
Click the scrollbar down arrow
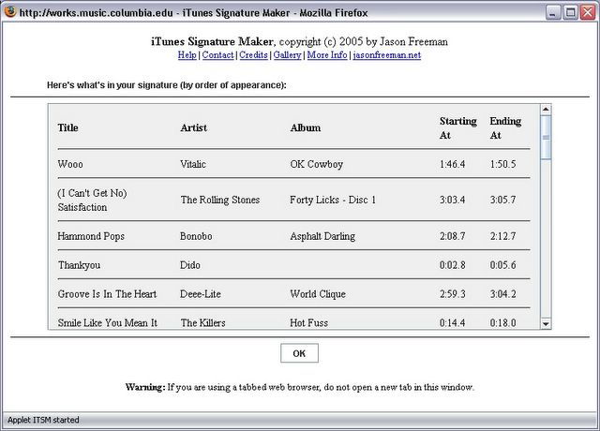(x=546, y=324)
